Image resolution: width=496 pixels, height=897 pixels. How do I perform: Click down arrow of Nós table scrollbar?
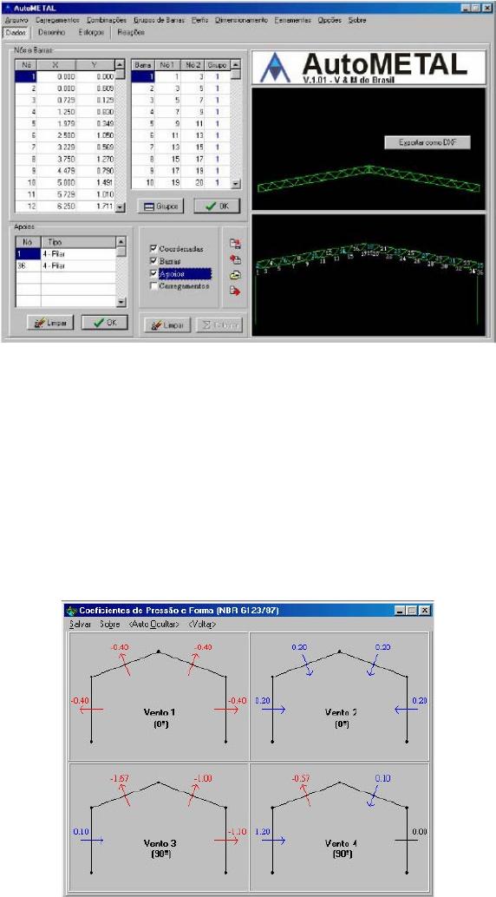(121, 207)
